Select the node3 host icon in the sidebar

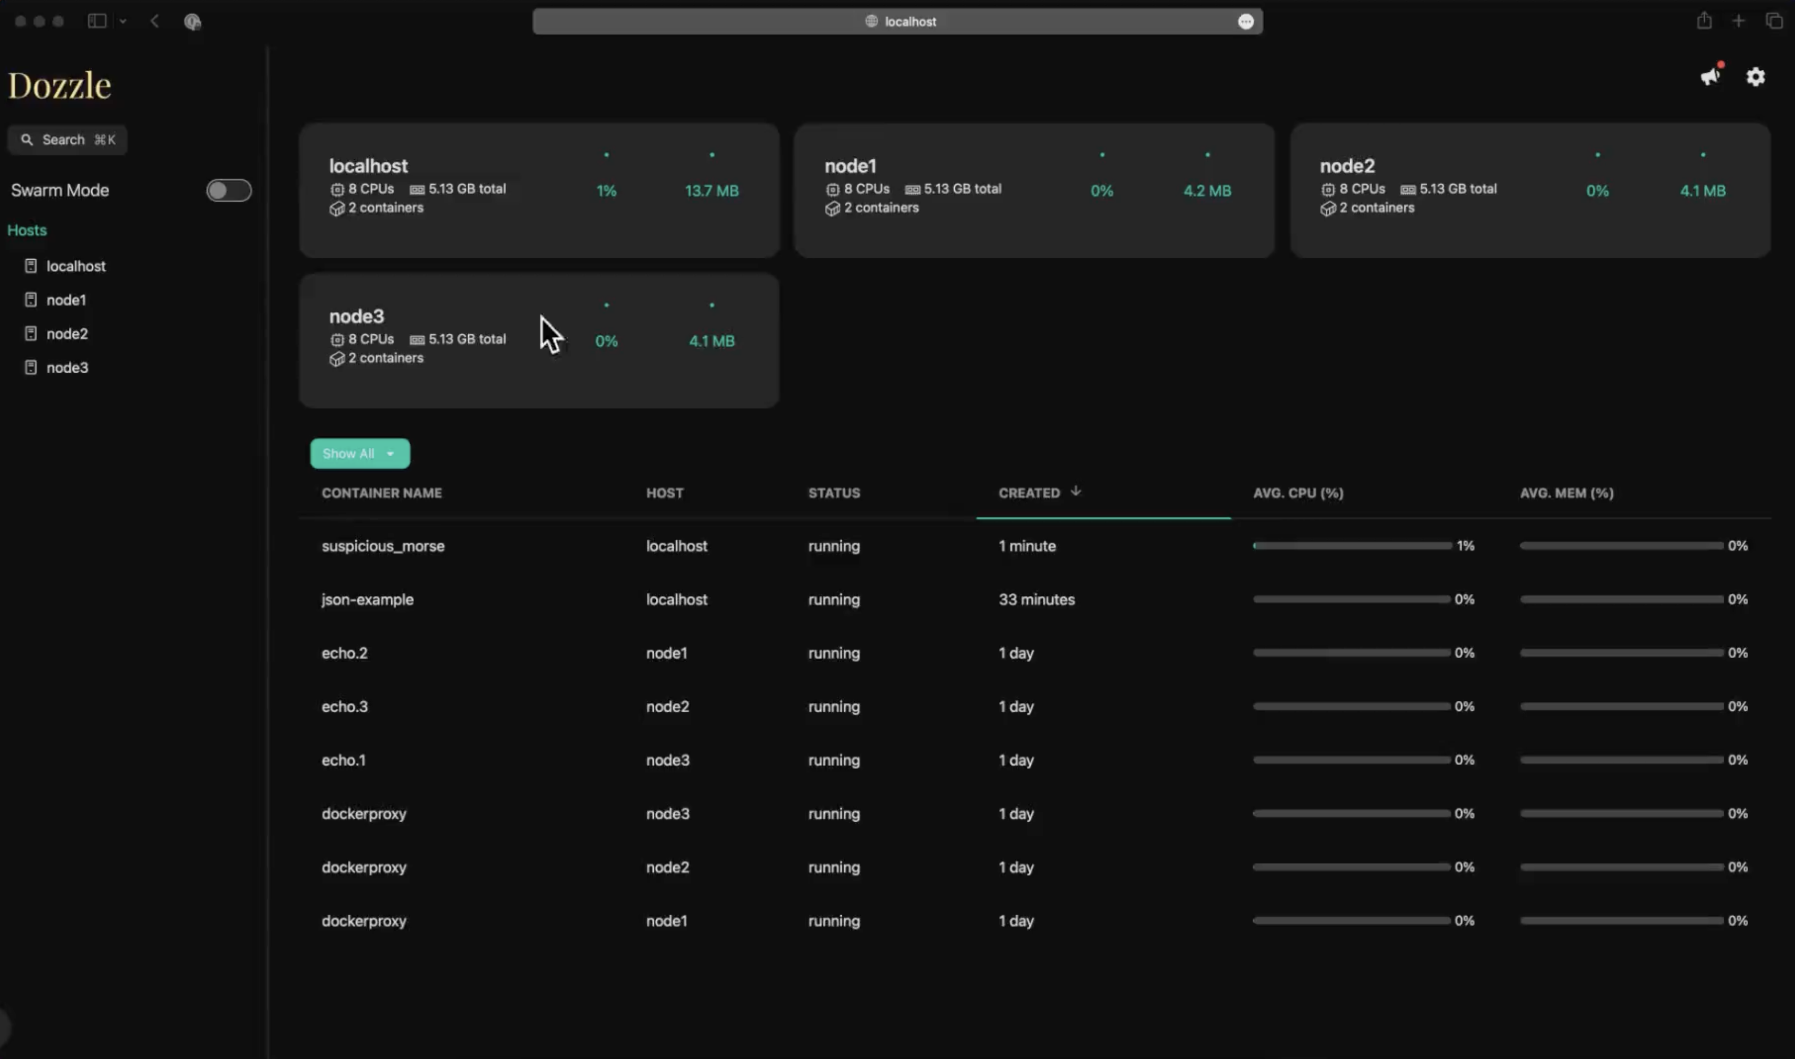click(x=30, y=367)
